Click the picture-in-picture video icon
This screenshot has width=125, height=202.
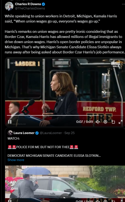click(x=113, y=122)
